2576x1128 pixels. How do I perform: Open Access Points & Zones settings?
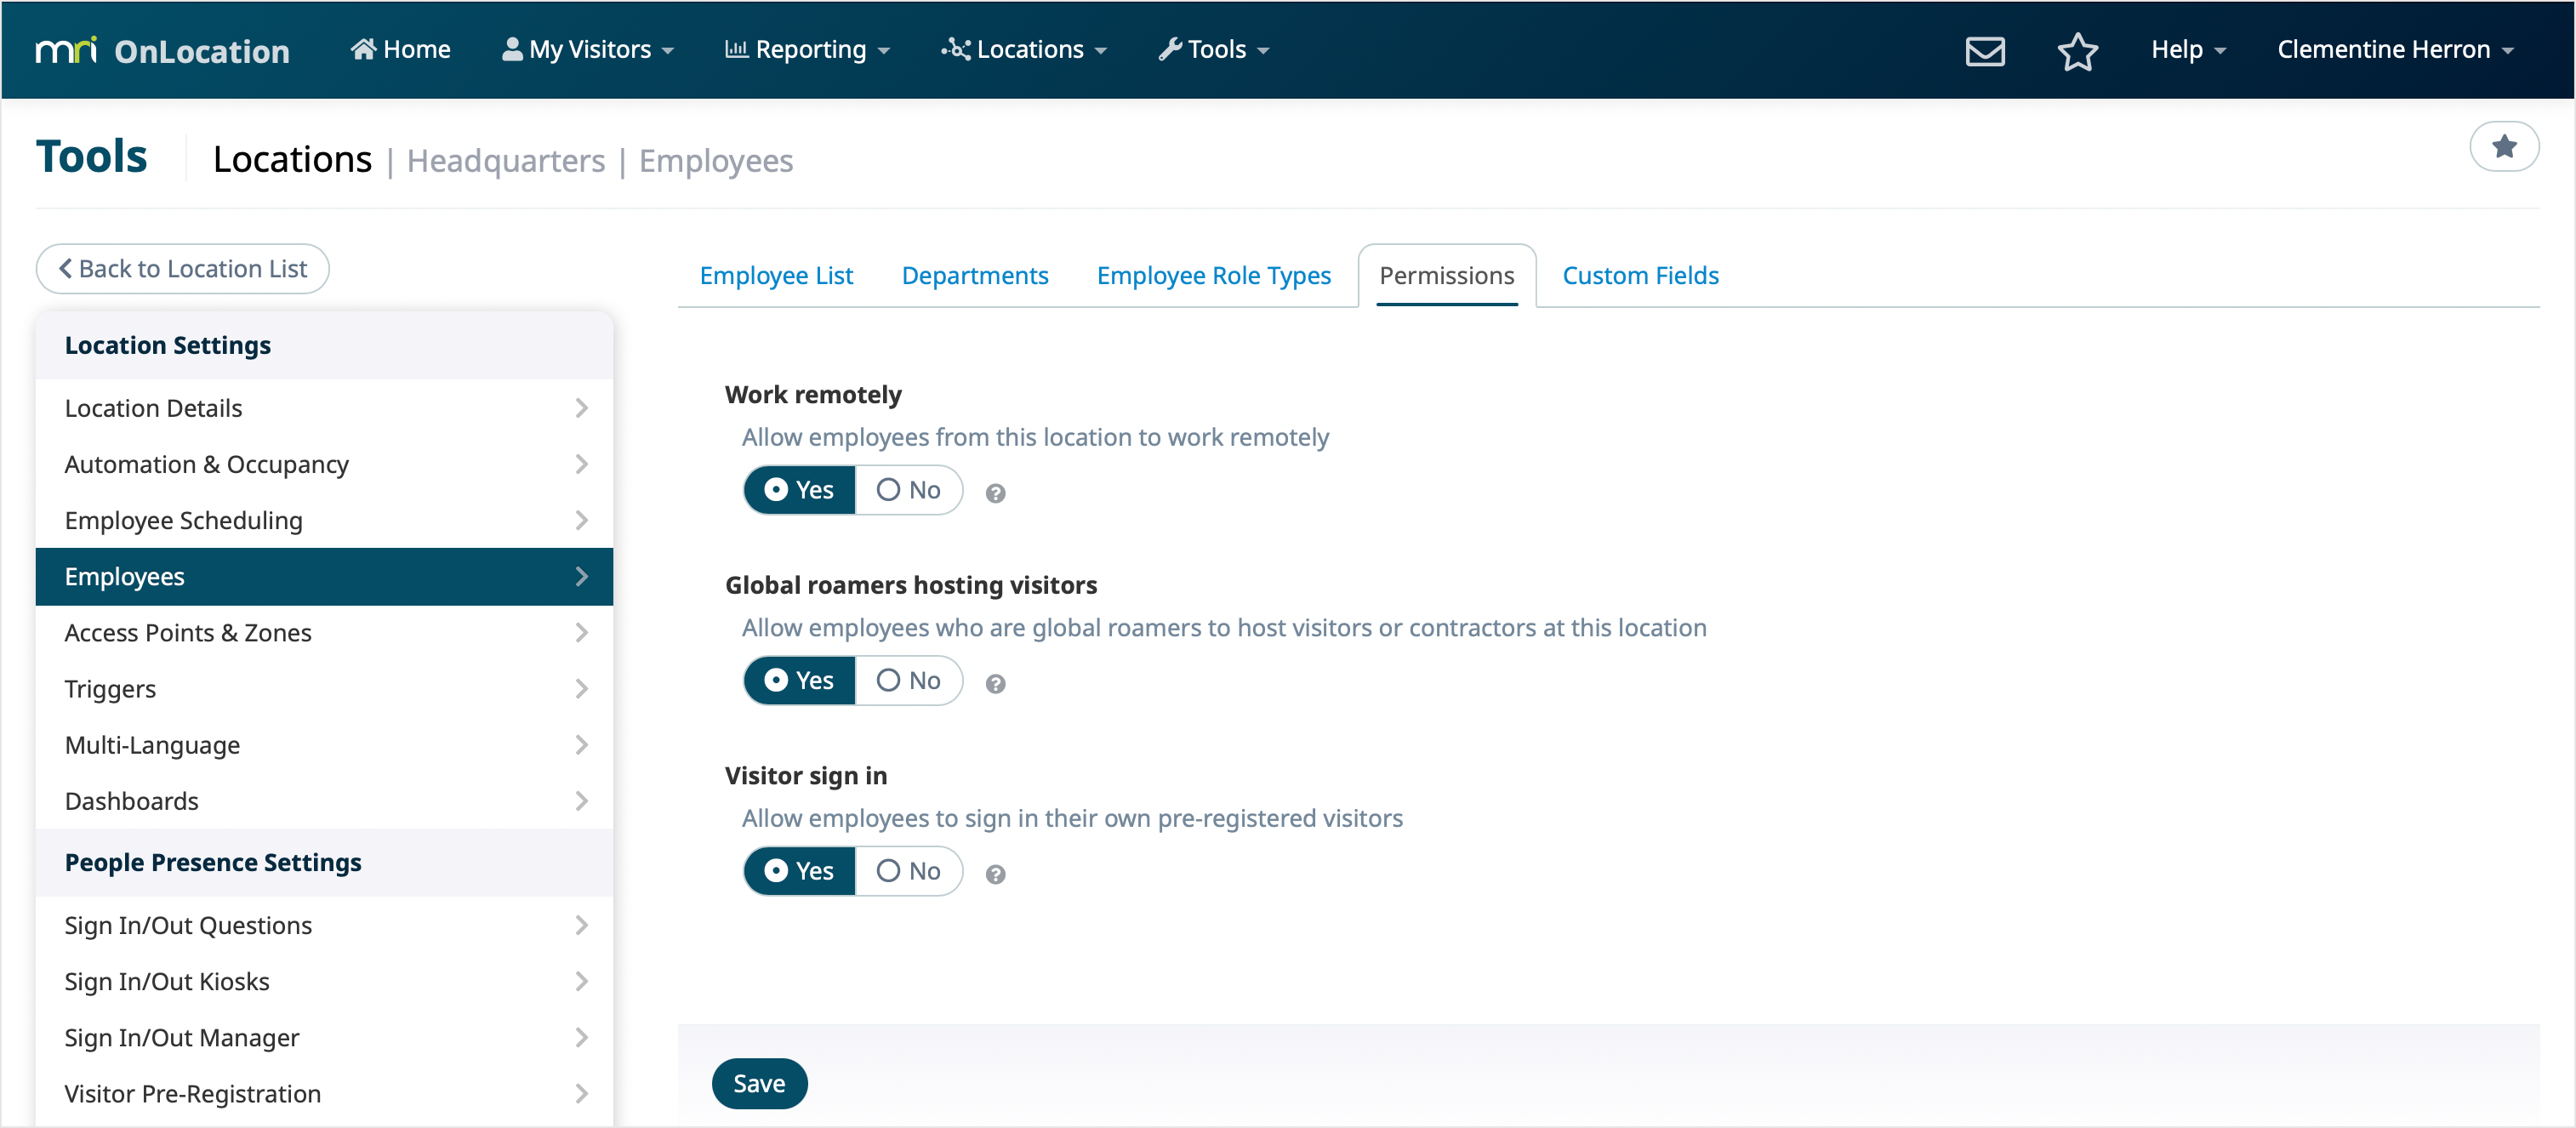coord(324,633)
